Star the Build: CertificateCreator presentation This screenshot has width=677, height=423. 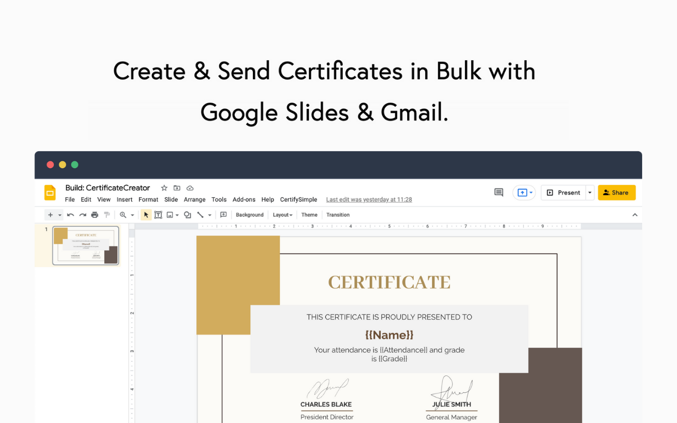tap(164, 188)
